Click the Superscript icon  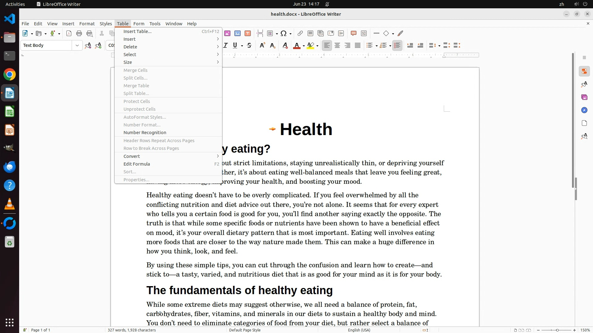262,46
